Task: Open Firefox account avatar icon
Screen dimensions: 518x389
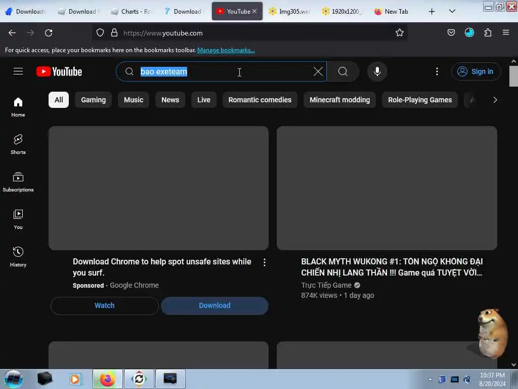Action: point(469,32)
